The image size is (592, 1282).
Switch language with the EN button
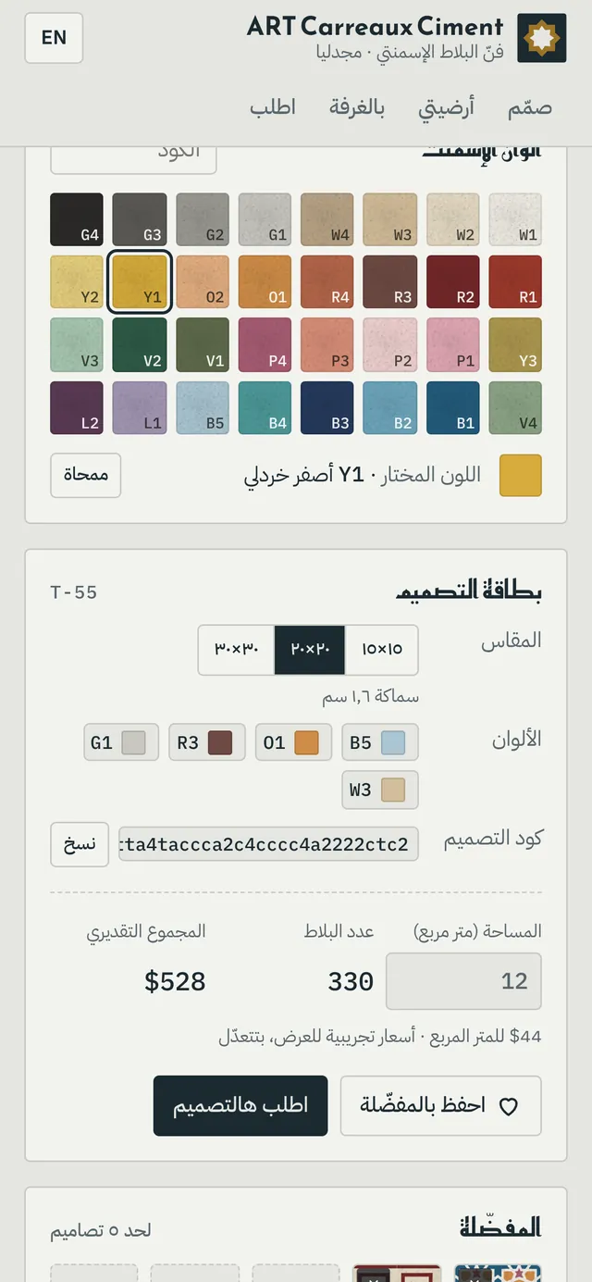tap(54, 38)
